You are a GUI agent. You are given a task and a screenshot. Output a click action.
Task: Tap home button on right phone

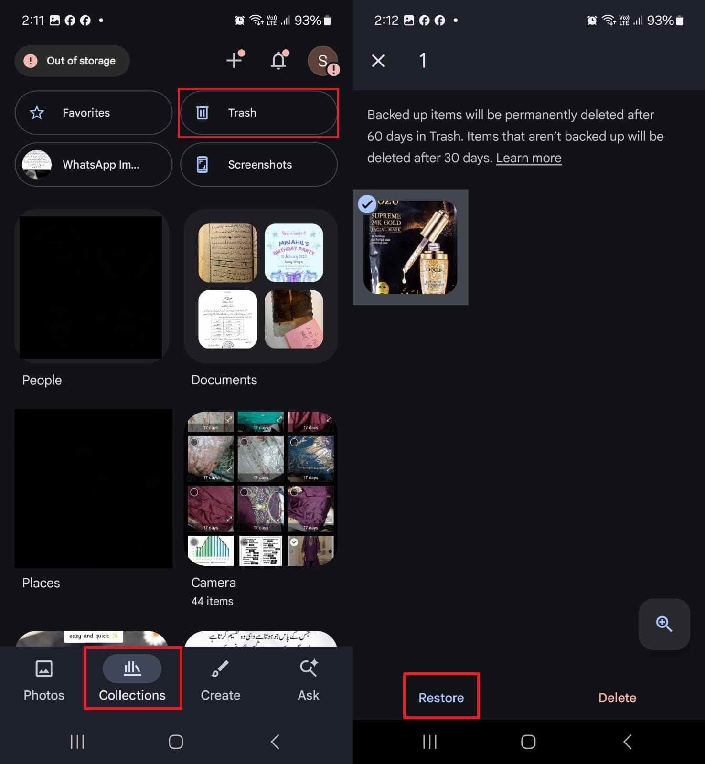(x=528, y=742)
